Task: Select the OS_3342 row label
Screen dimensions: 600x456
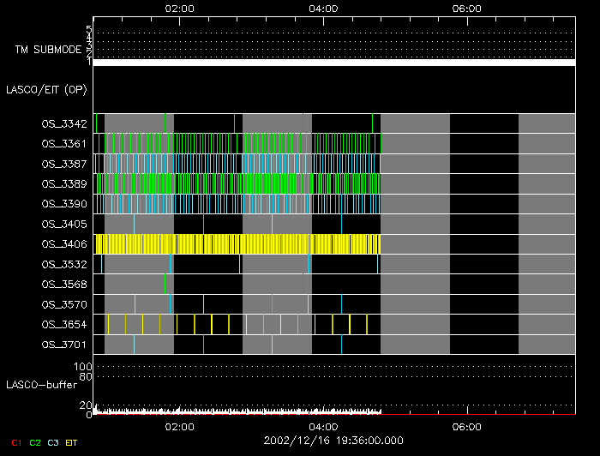Action: 63,124
